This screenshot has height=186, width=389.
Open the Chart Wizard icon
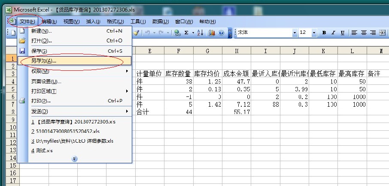(212, 33)
